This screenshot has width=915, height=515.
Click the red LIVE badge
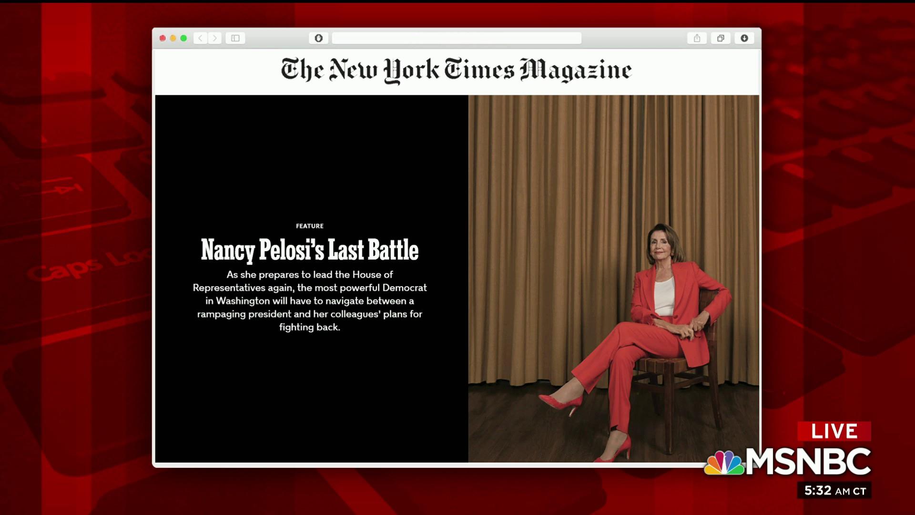[x=834, y=431]
